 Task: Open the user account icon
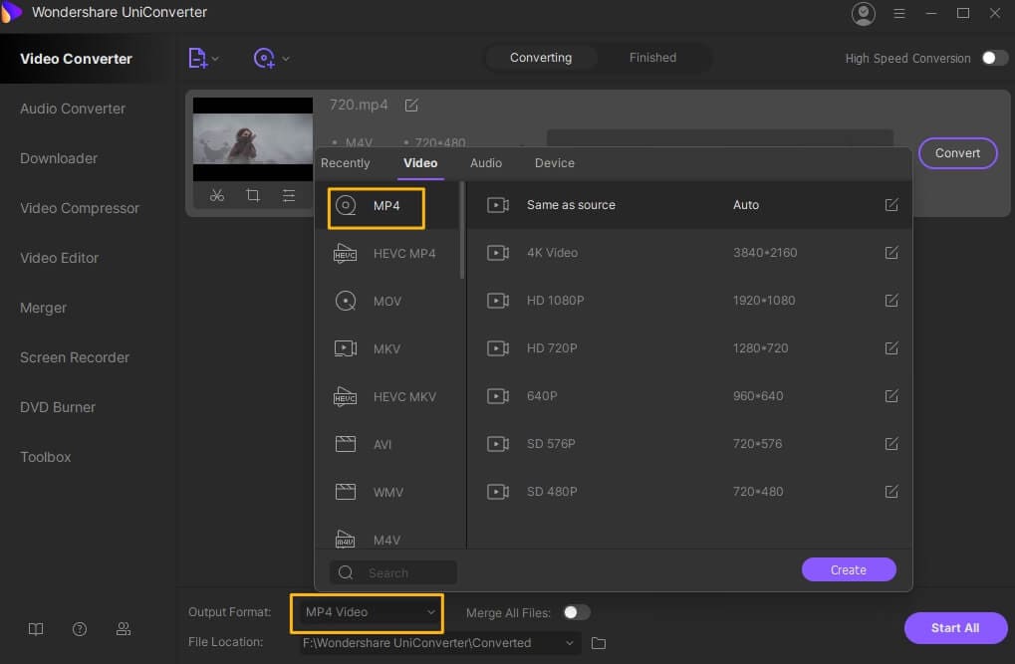tap(863, 14)
